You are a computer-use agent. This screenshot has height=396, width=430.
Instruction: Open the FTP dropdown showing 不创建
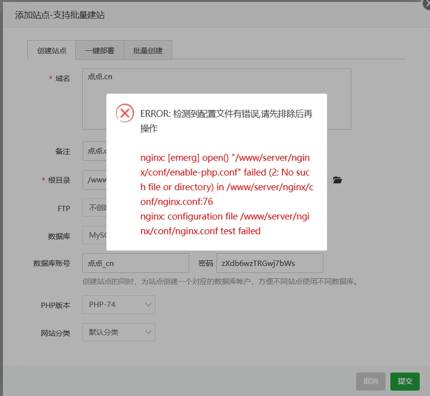[94, 208]
